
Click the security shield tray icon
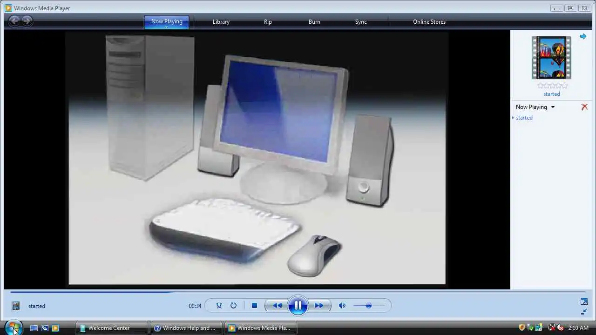[522, 328]
